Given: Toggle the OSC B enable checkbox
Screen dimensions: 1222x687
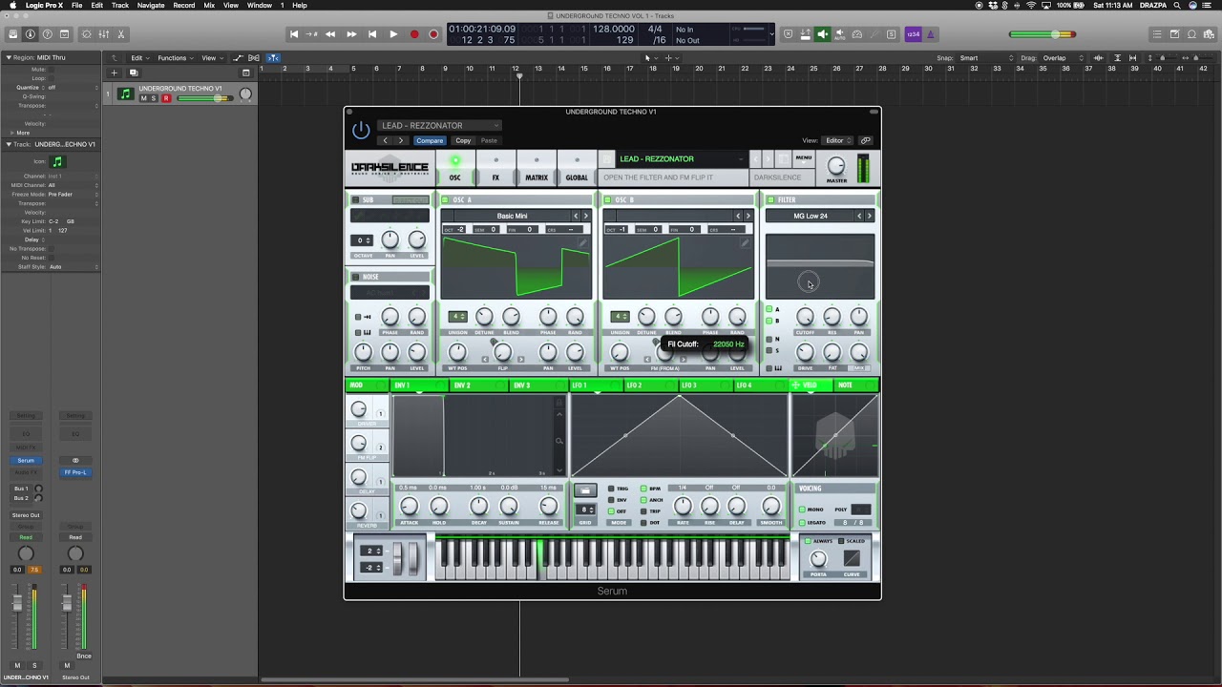Looking at the screenshot, I should coord(607,199).
